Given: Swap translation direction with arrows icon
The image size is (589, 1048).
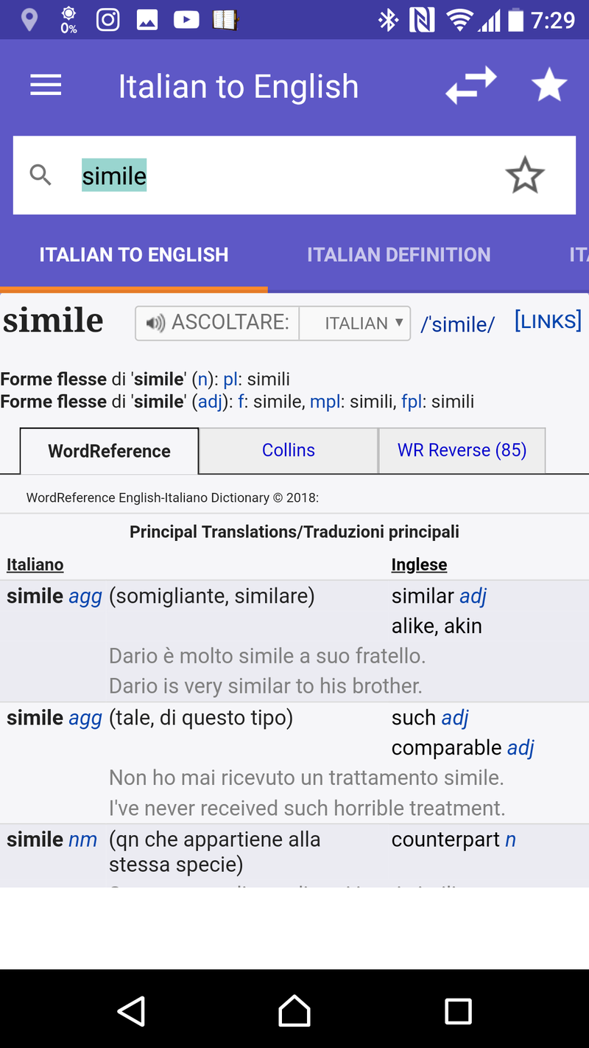Looking at the screenshot, I should [471, 86].
